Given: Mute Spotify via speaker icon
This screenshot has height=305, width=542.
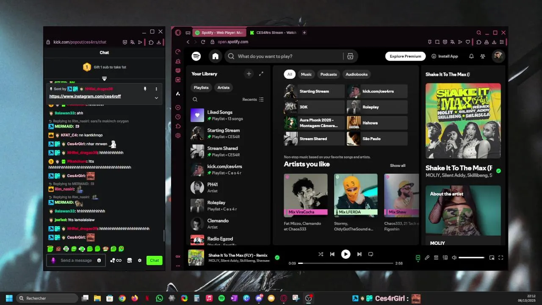Looking at the screenshot, I should click(454, 258).
